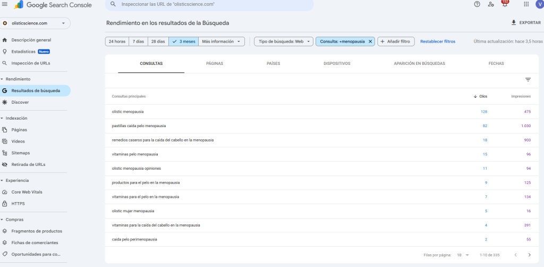Click the table filter rows icon
This screenshot has height=267, width=544.
point(528,80)
